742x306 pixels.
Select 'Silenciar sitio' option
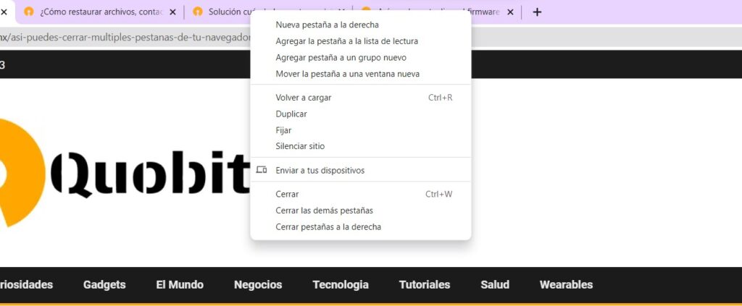361,146
